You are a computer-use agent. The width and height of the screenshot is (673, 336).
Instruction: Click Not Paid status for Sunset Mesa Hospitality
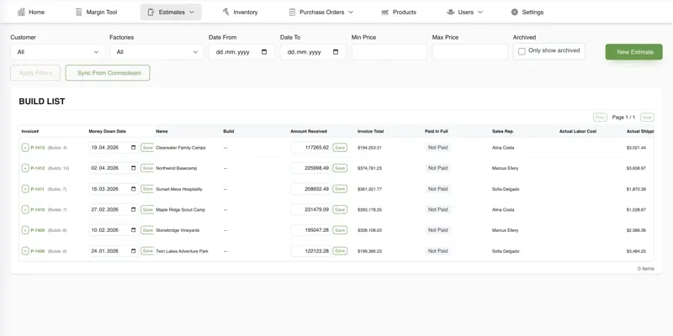pos(437,188)
